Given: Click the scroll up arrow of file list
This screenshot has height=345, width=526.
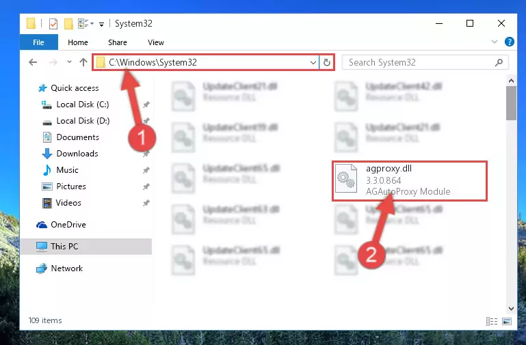Looking at the screenshot, I should coord(511,81).
